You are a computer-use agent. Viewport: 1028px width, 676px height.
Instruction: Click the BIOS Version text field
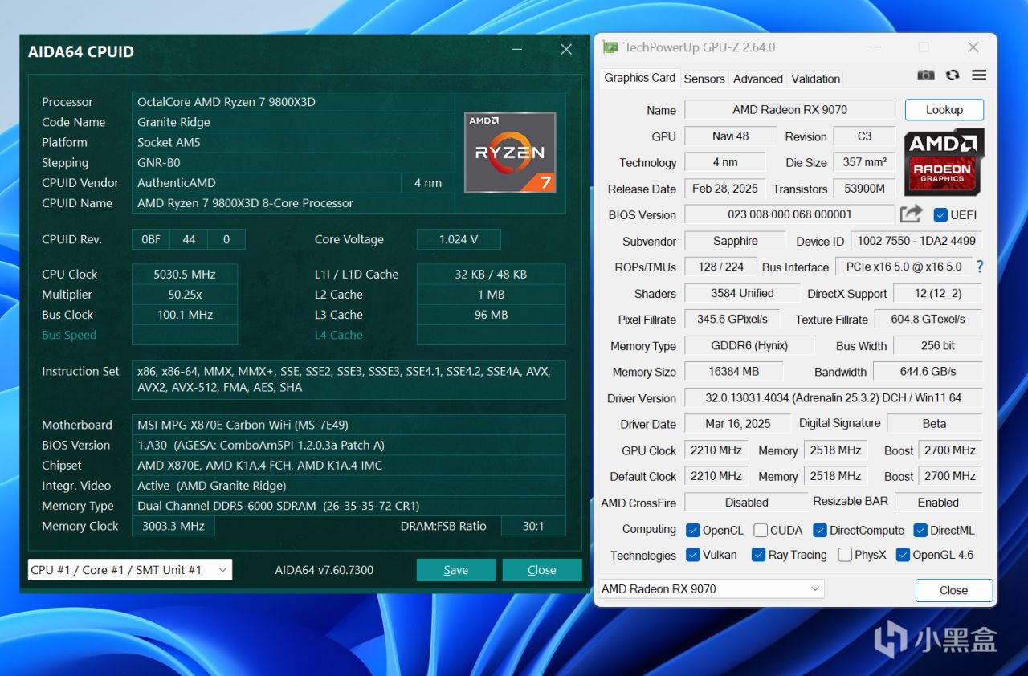[x=789, y=214]
